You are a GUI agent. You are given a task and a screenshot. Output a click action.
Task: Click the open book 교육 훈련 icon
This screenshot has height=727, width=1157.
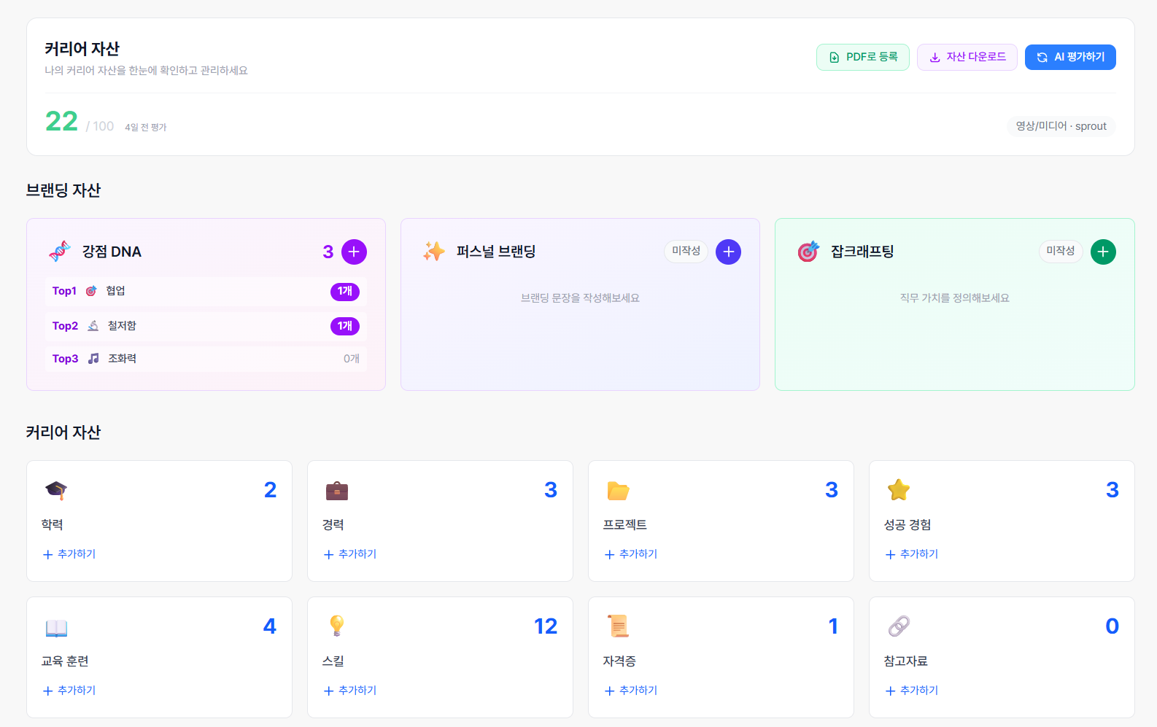click(x=56, y=627)
